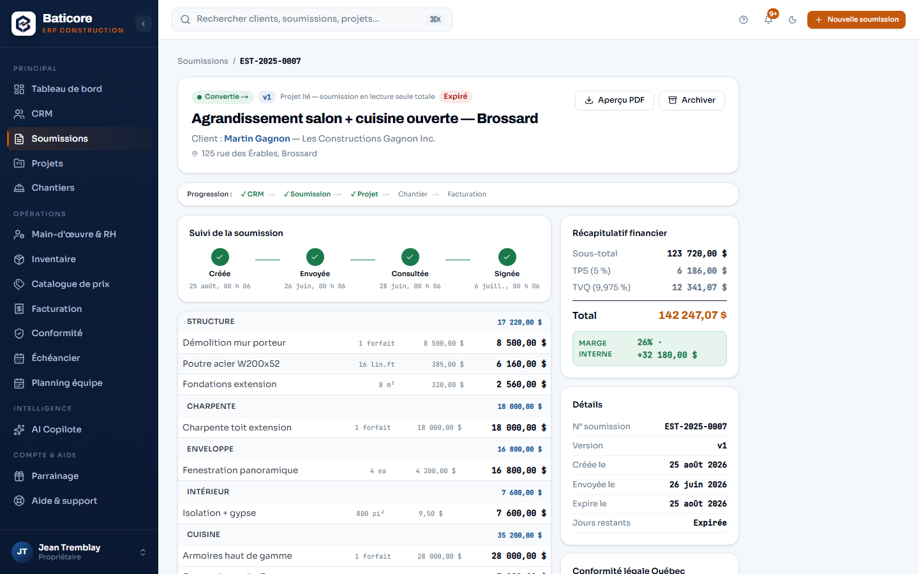919x574 pixels.
Task: Click the search magnifier icon
Action: (185, 19)
